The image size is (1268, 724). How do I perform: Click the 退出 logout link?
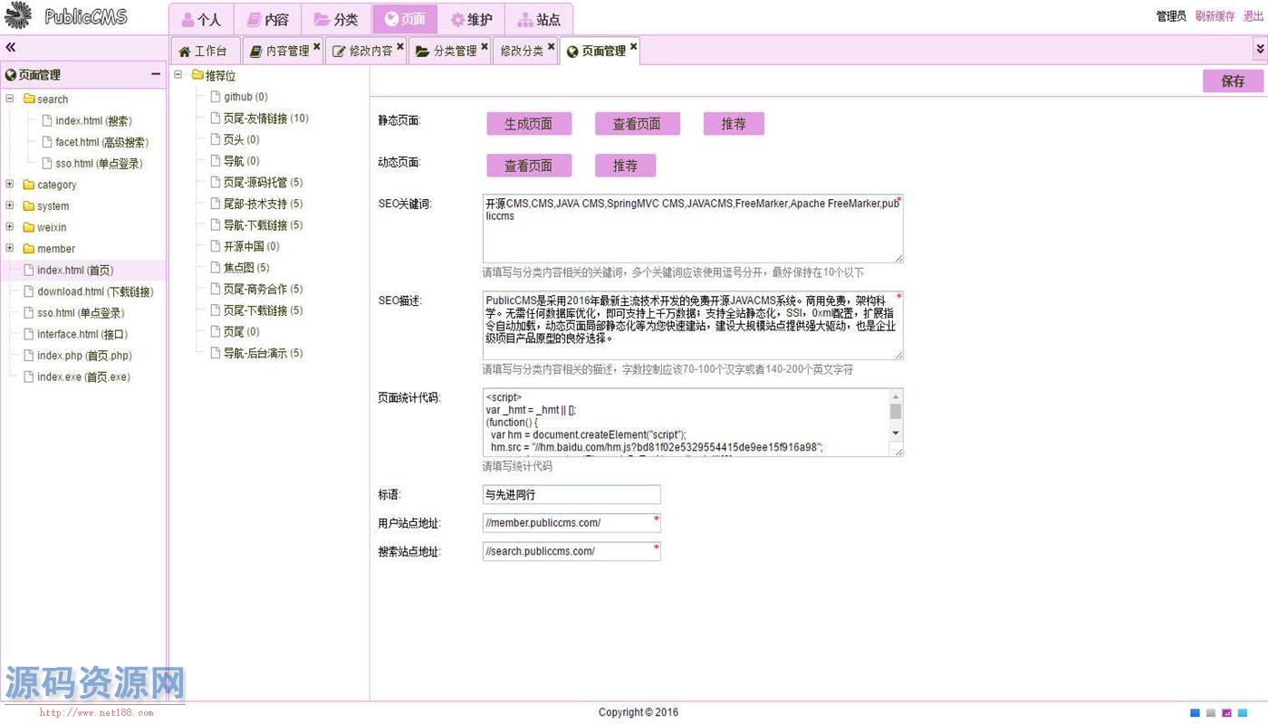[x=1254, y=16]
